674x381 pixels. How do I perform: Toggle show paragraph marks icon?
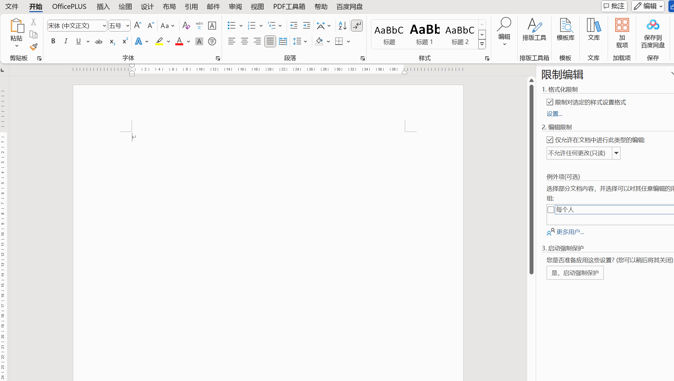point(357,26)
